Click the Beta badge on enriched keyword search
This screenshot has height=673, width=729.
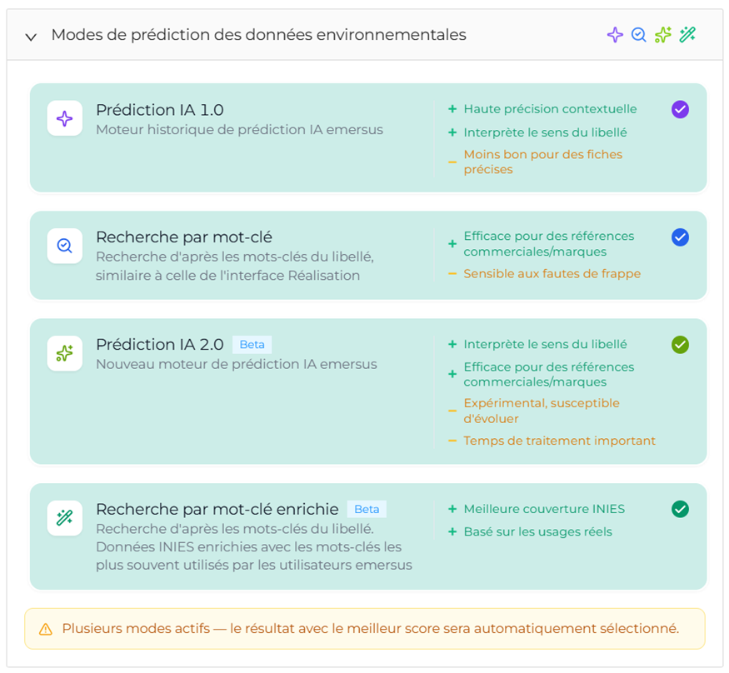[x=367, y=509]
